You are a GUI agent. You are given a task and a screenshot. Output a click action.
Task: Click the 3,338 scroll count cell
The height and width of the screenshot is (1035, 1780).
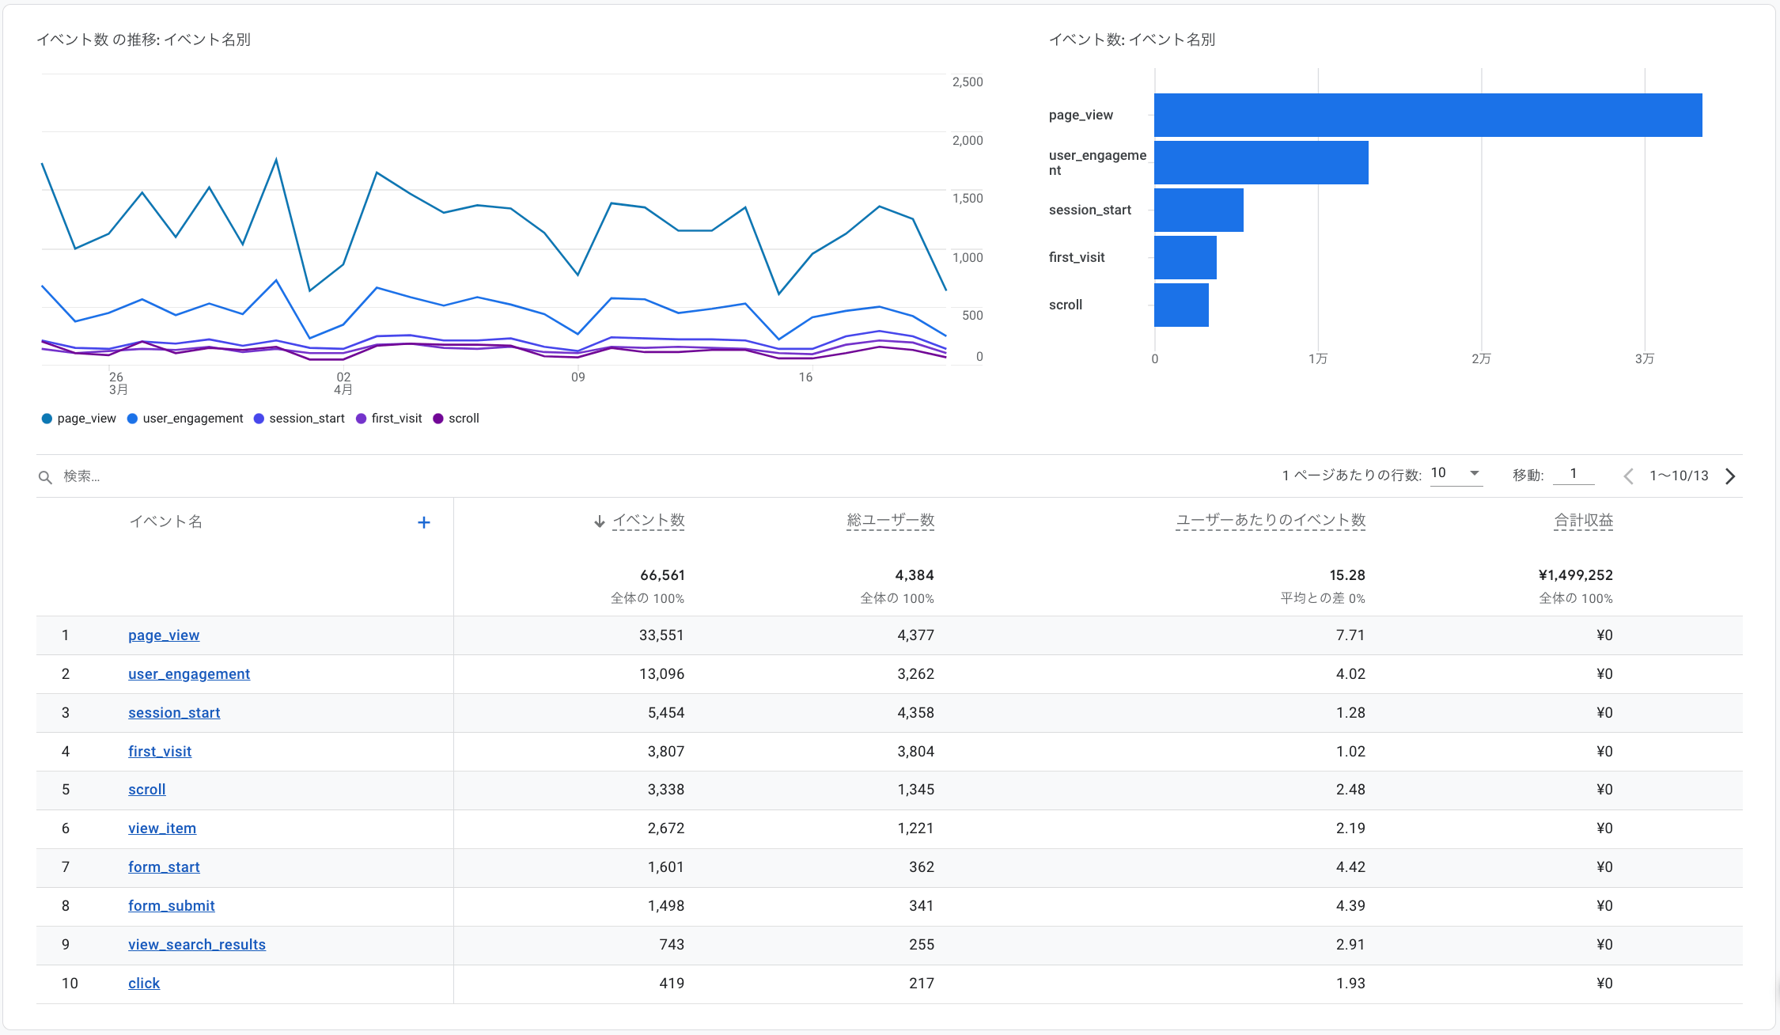pos(666,790)
